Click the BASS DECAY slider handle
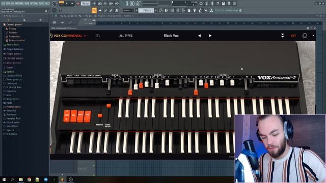326x183 pixels. [108, 106]
